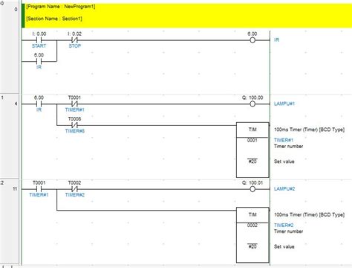Select the T0001 normally closed contact in rung 1
This screenshot has height=268, width=352.
coord(74,104)
